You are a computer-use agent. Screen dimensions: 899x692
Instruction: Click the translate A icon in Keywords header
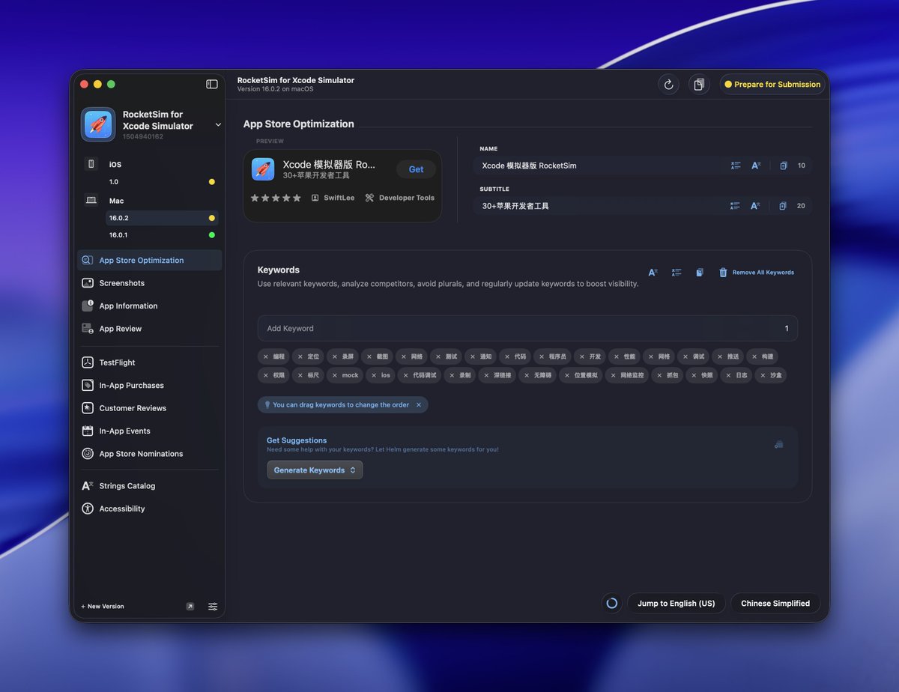pyautogui.click(x=653, y=273)
